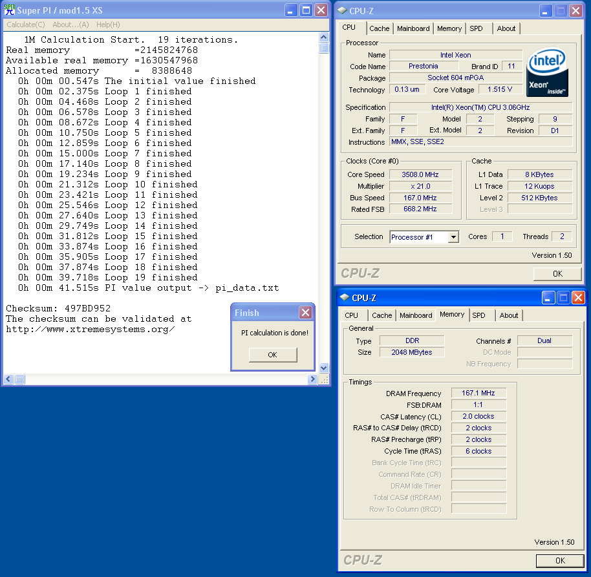Click the DRAM Frequency value 167.1 MHz
Viewport: 591px width, 577px height.
478,393
